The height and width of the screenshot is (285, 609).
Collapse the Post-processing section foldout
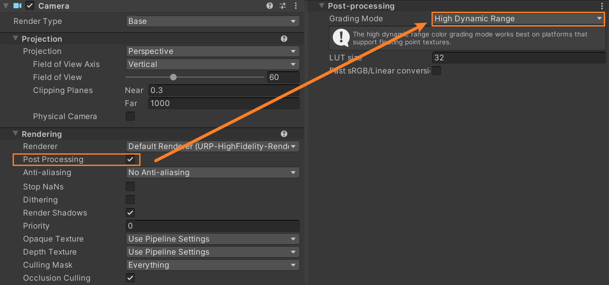click(322, 6)
